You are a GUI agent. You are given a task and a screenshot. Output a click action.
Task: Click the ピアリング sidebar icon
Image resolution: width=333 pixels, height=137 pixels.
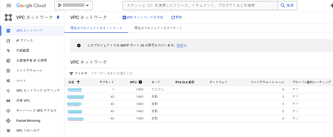(x=8, y=91)
